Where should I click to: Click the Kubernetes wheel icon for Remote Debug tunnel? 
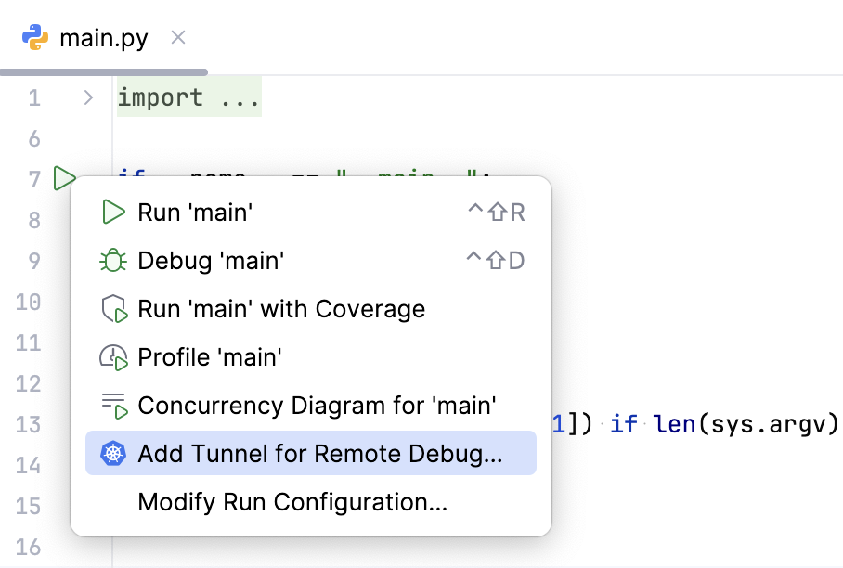[x=113, y=453]
